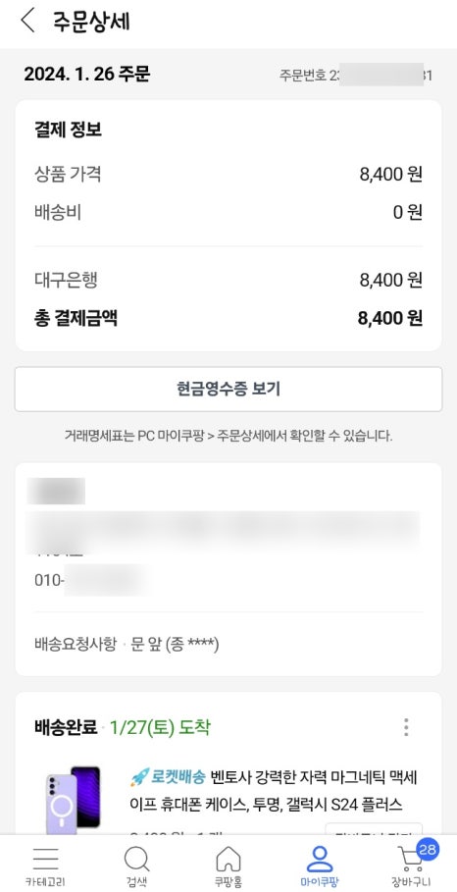
Task: Tap the 배송요청사항 문 앞 row
Action: (127, 645)
